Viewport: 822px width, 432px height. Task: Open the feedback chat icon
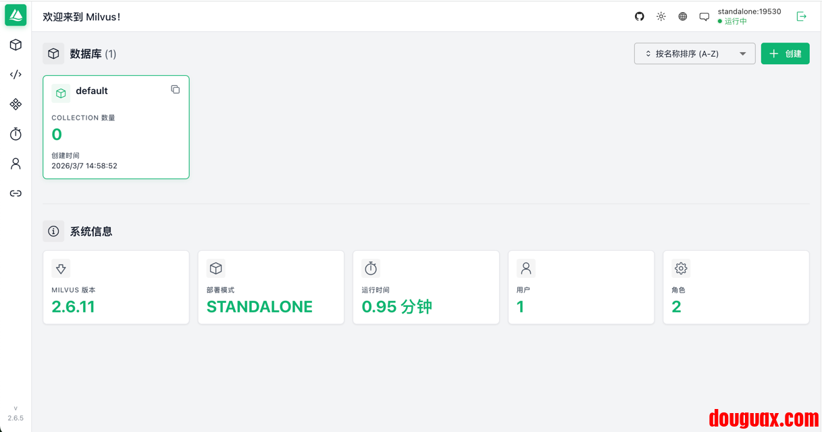pos(704,16)
